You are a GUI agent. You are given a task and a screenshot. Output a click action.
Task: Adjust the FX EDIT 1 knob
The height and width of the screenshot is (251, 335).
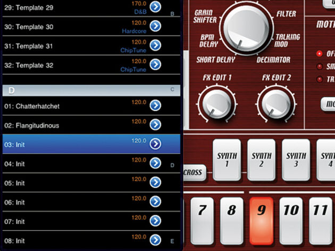[216, 104]
